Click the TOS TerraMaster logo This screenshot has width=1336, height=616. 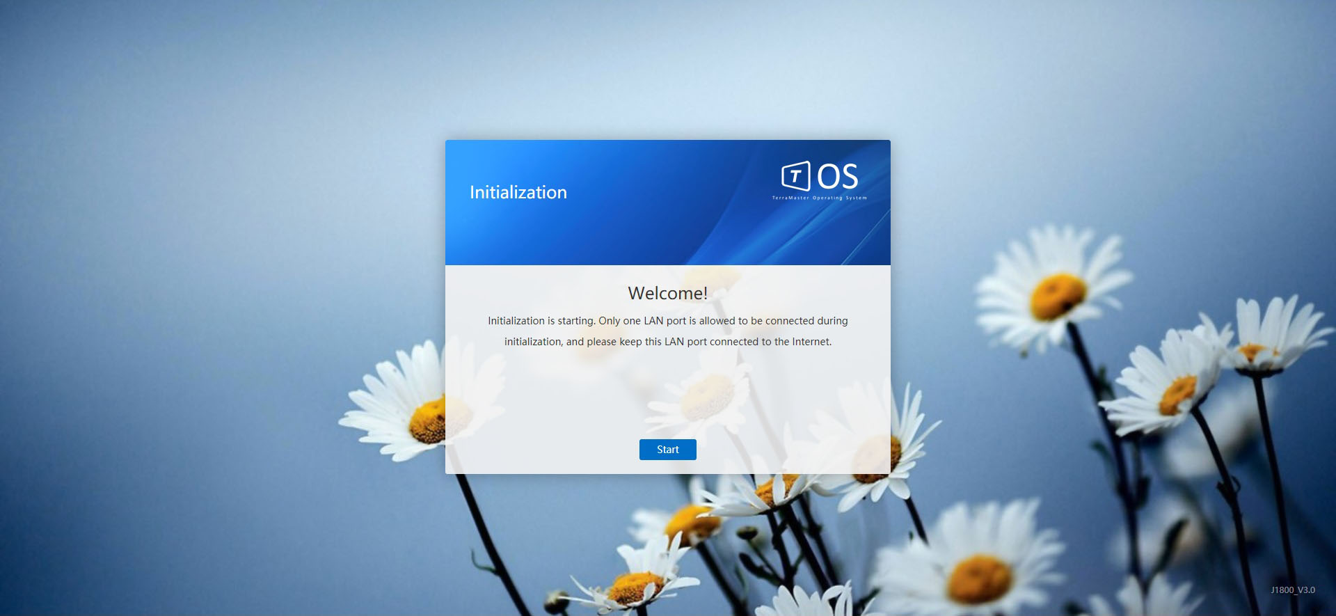click(820, 180)
